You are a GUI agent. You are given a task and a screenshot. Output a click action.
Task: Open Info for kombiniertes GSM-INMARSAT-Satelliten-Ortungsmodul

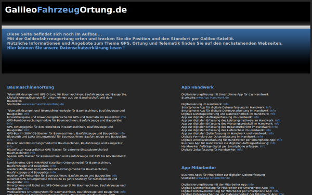pos(53,166)
